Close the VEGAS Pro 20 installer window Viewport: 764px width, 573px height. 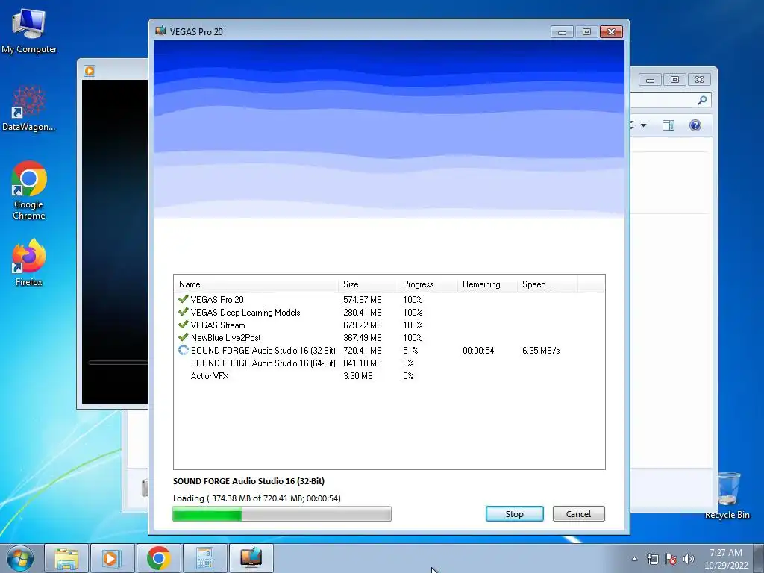pos(612,32)
